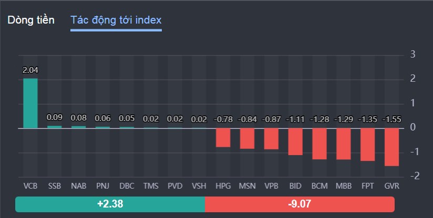Click the 2.04 value above VCB
The image size is (433, 218).
(x=30, y=70)
